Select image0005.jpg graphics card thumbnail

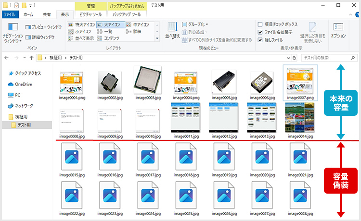[x=224, y=82]
